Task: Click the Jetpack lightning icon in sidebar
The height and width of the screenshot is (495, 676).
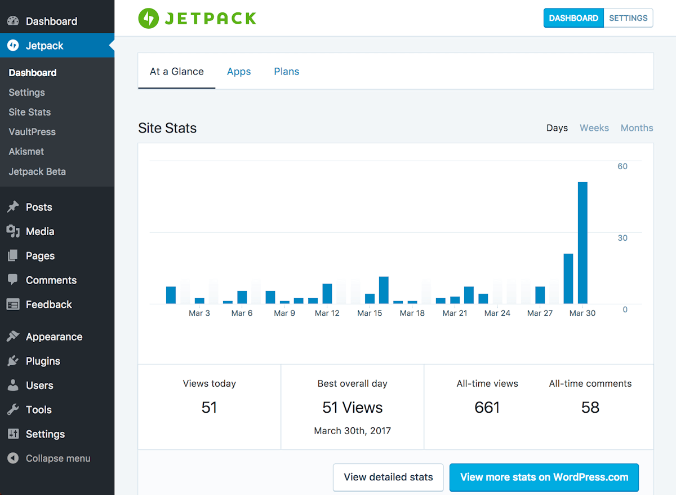Action: tap(13, 46)
